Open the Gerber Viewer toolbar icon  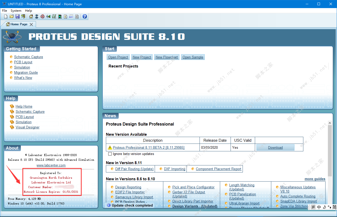(54, 16)
